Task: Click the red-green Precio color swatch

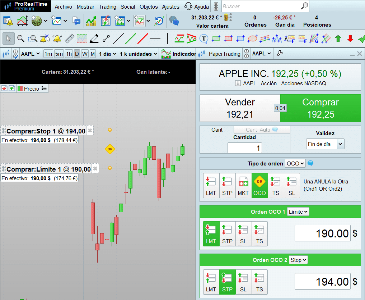Action: [x=20, y=88]
